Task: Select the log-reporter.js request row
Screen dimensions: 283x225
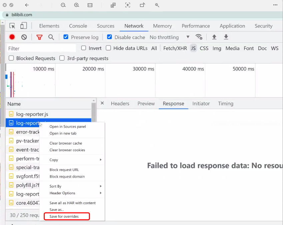Action: click(48, 114)
